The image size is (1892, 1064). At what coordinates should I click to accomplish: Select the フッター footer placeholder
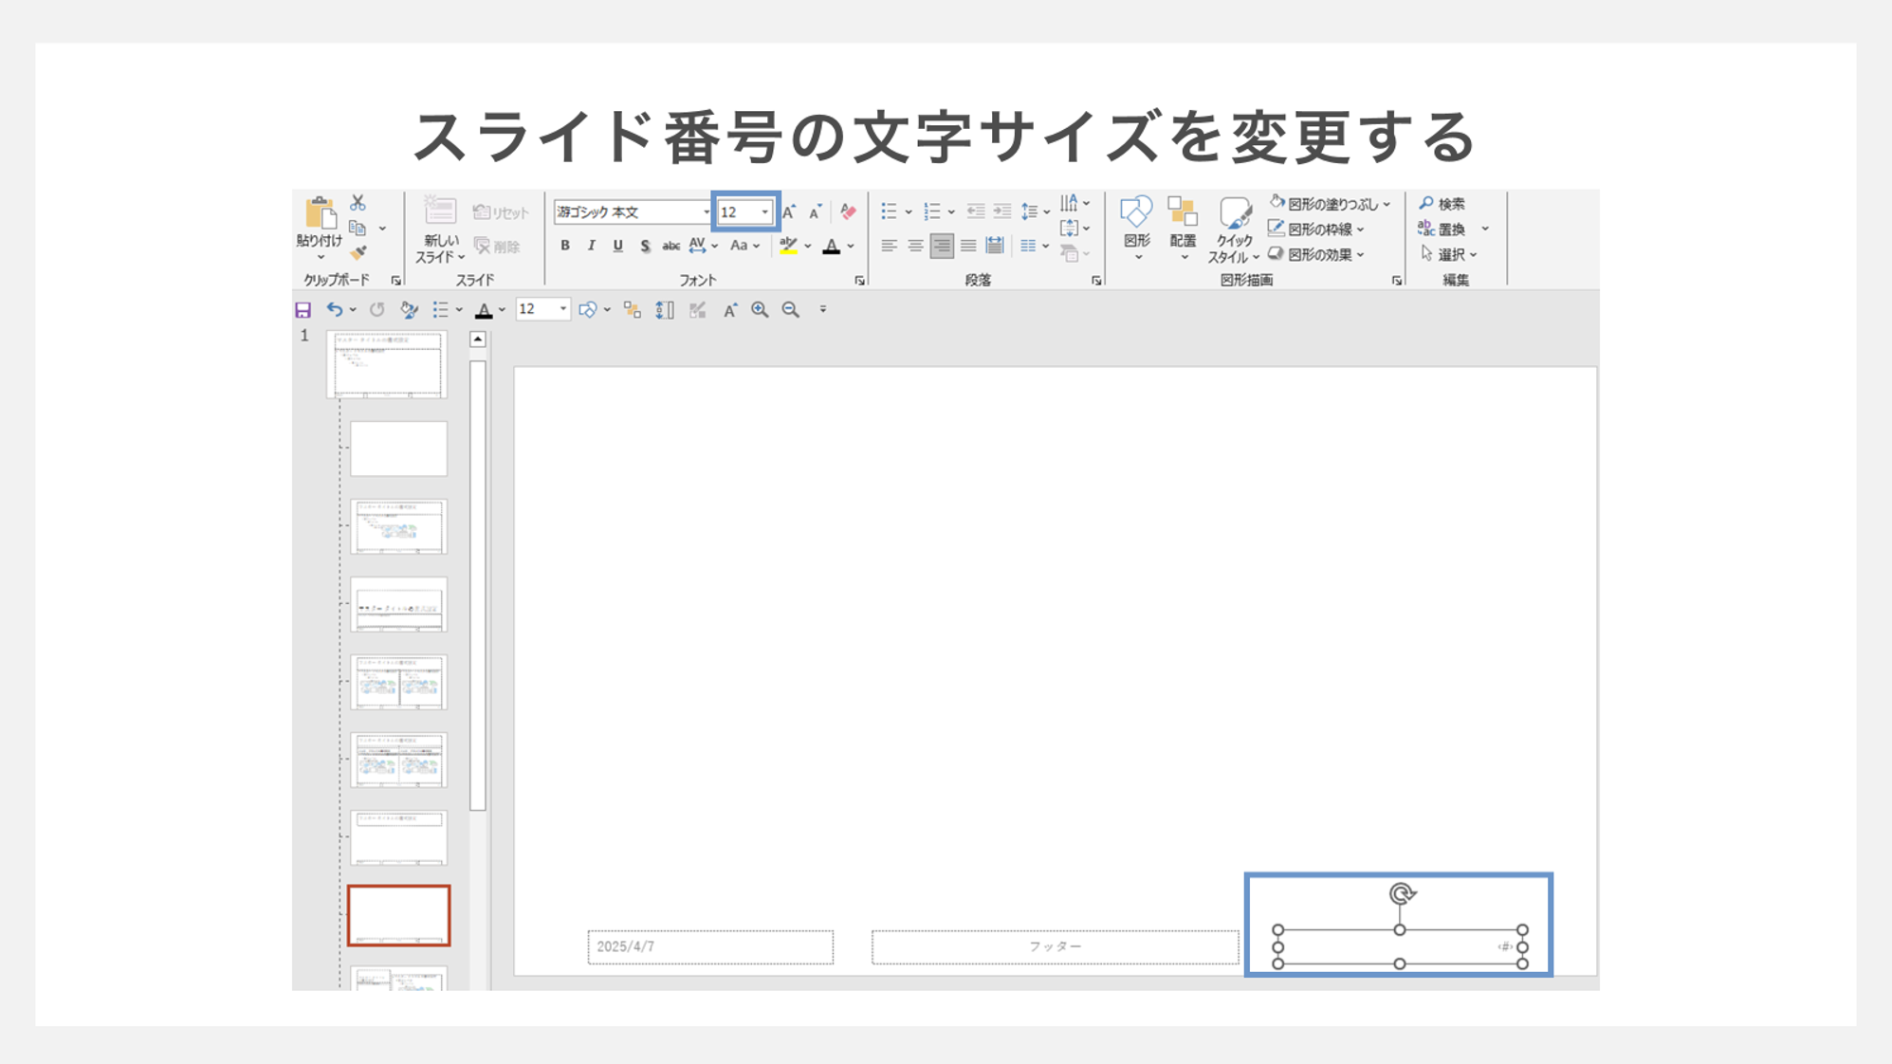coord(1055,947)
